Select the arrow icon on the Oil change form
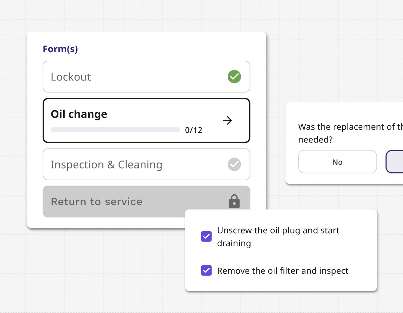Image resolution: width=403 pixels, height=313 pixels. click(x=228, y=120)
